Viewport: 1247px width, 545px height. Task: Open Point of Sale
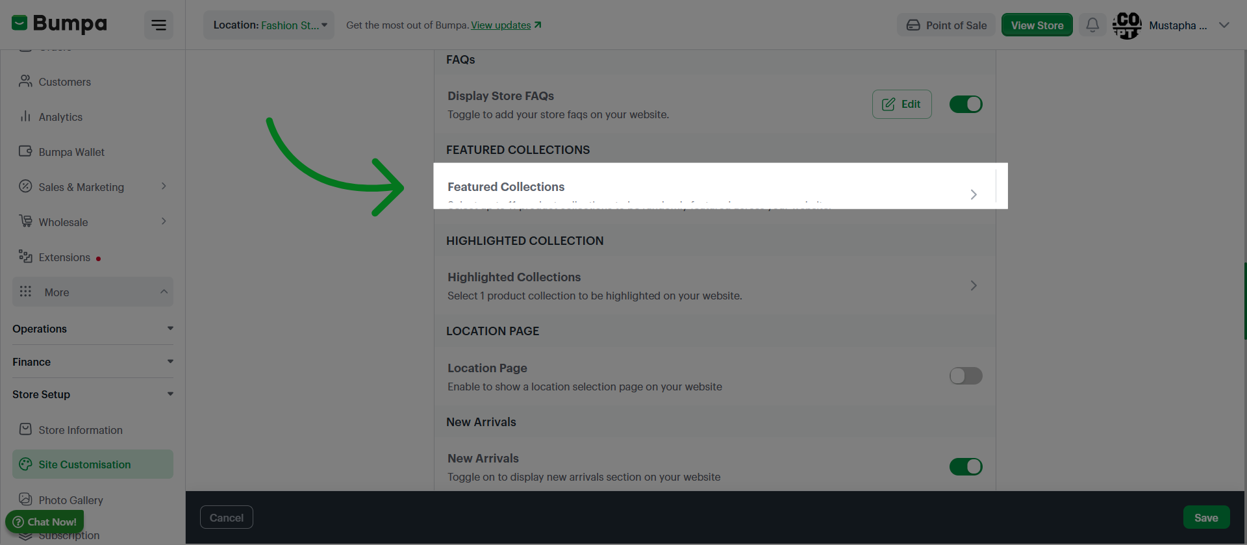click(x=946, y=25)
